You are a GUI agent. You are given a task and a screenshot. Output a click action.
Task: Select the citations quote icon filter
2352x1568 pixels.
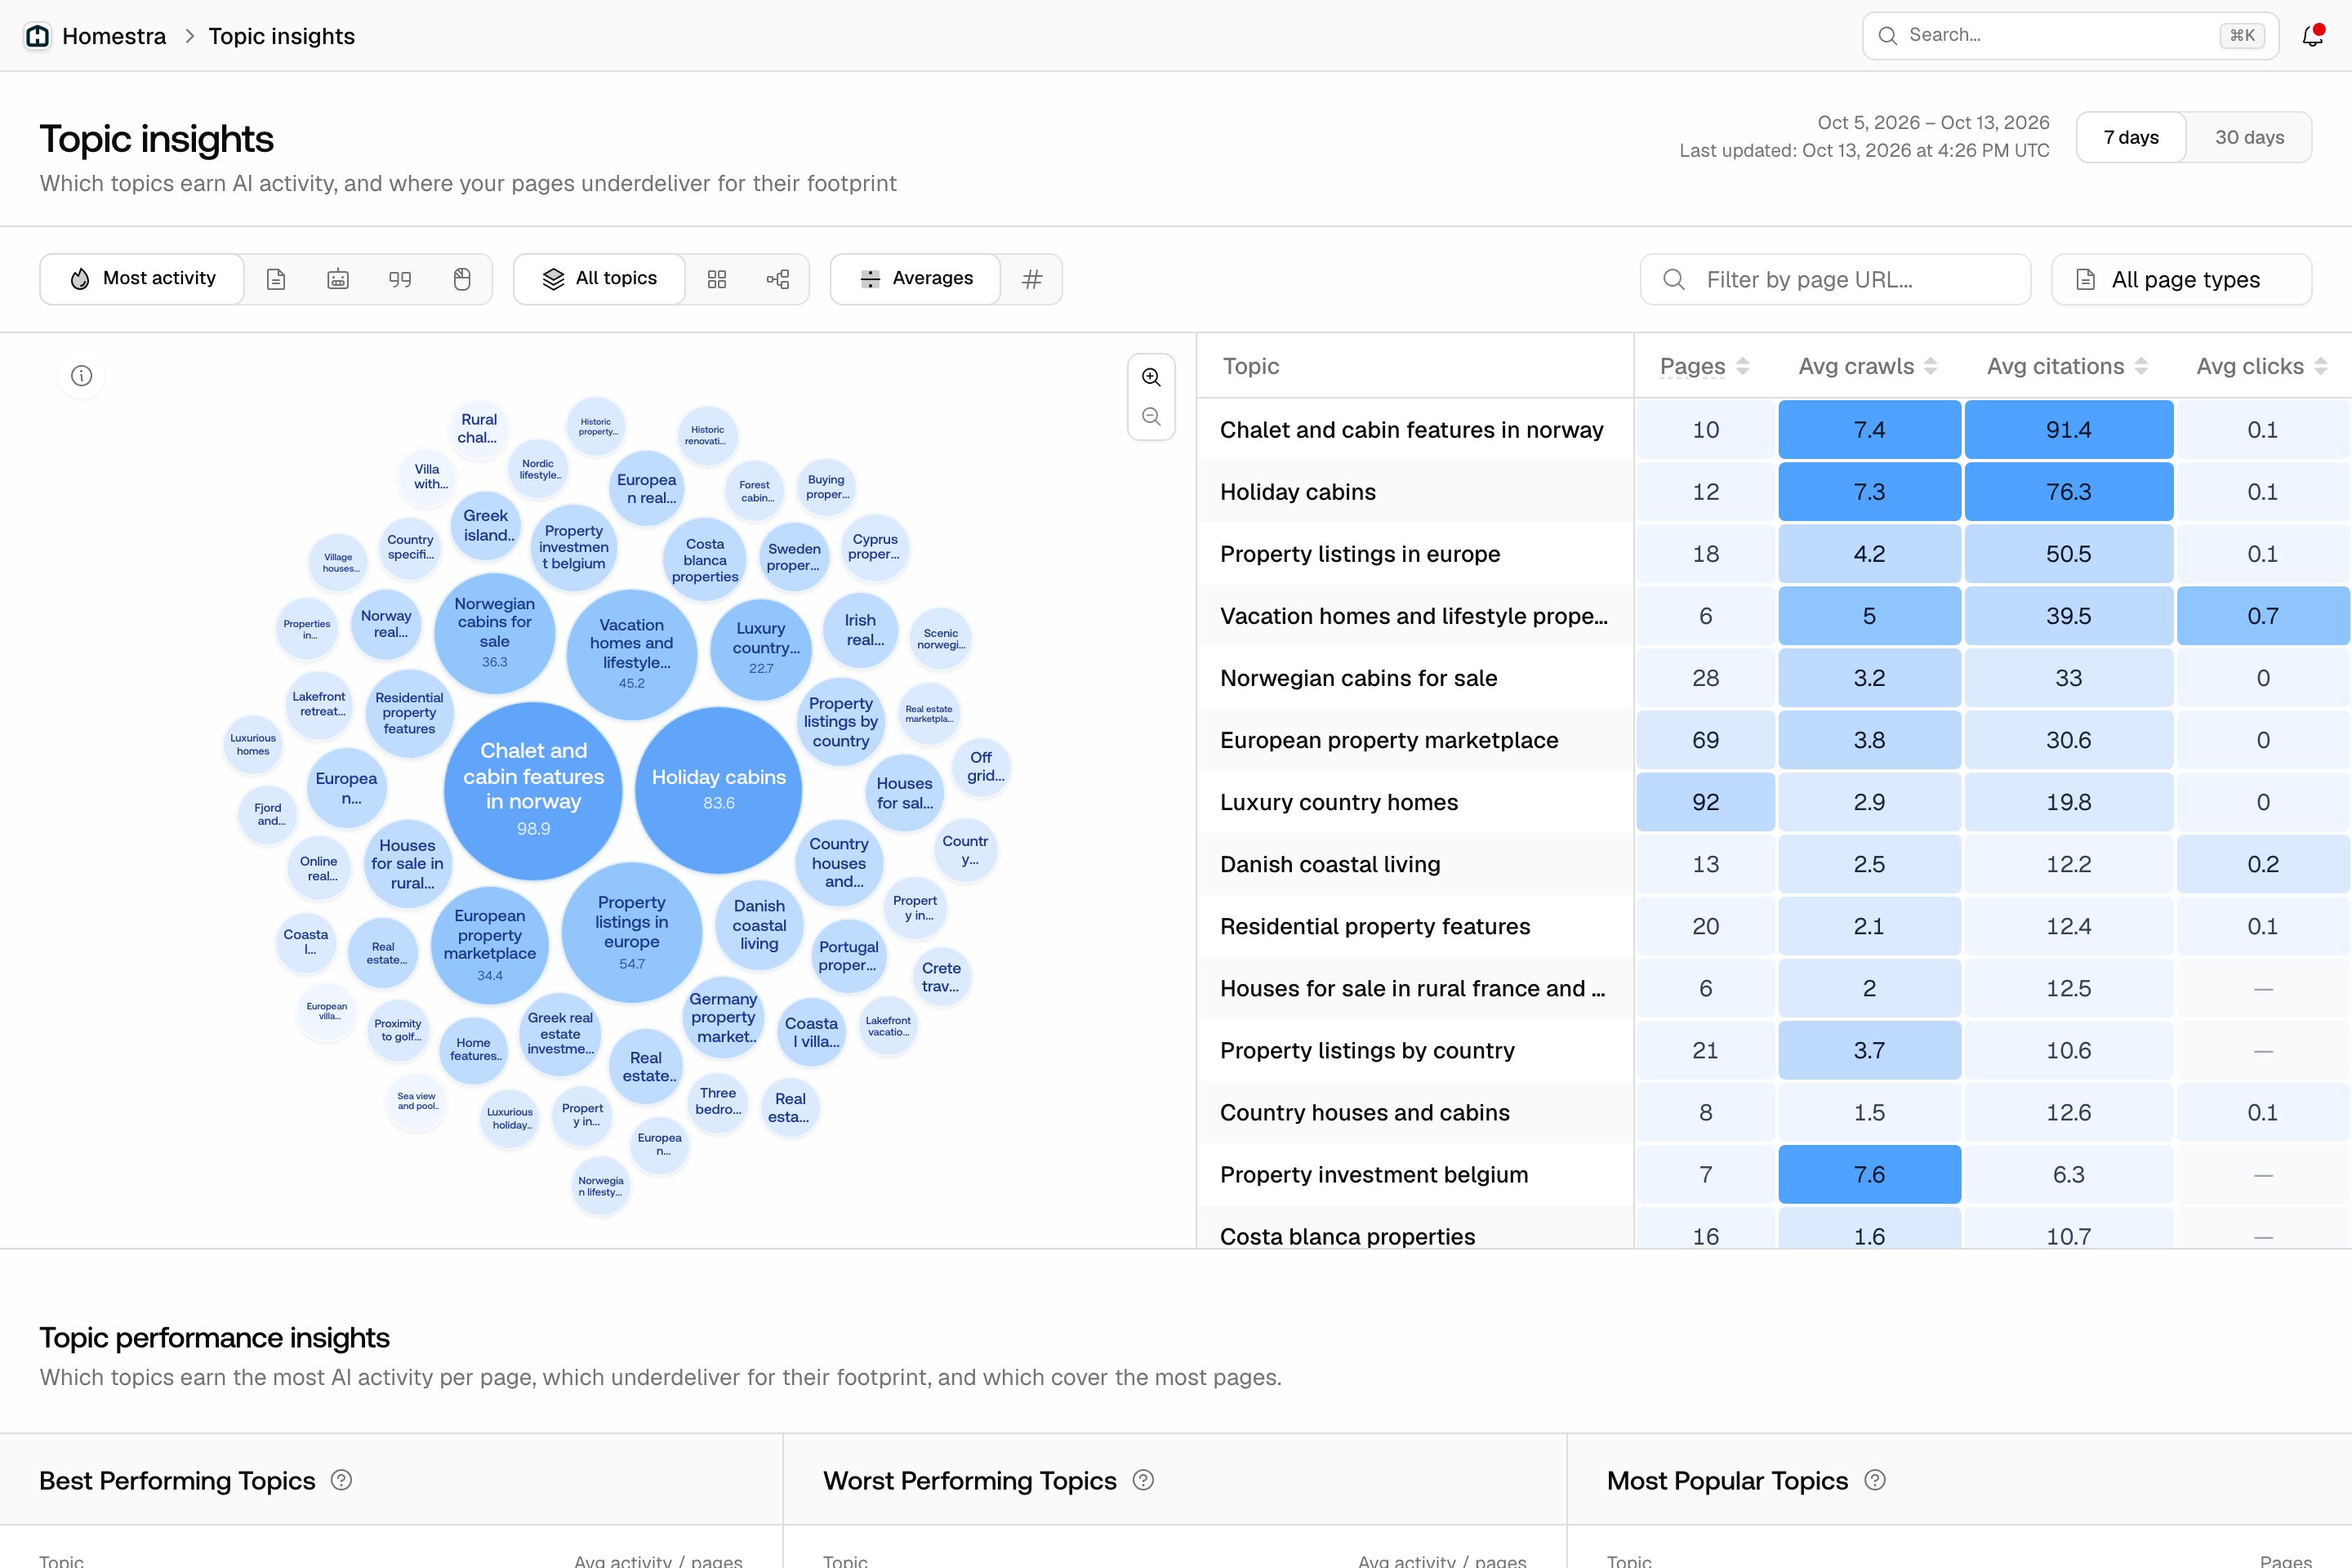400,279
